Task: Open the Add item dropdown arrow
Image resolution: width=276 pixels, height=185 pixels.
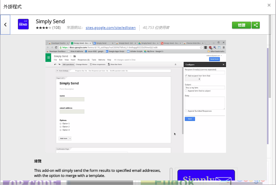Action: click(70, 139)
